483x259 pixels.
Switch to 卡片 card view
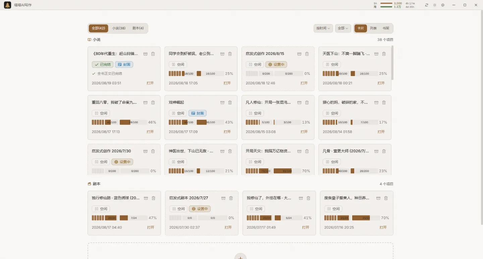(x=361, y=28)
